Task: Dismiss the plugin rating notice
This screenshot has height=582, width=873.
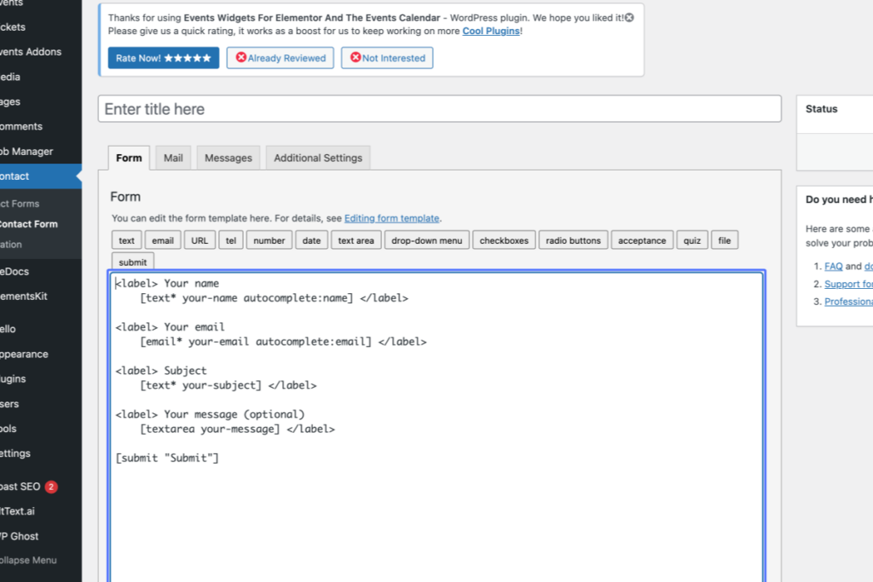Action: tap(629, 18)
